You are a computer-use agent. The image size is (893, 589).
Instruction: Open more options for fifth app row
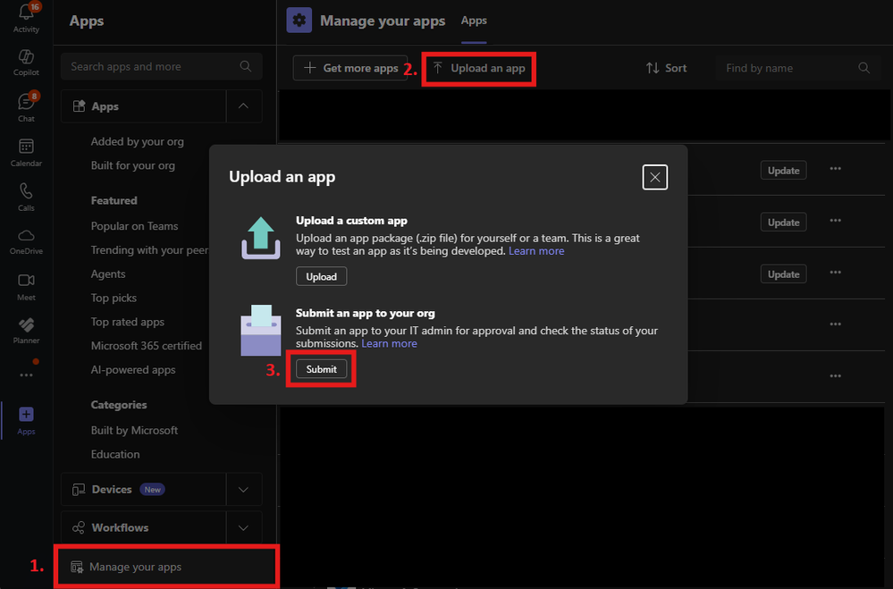[836, 376]
